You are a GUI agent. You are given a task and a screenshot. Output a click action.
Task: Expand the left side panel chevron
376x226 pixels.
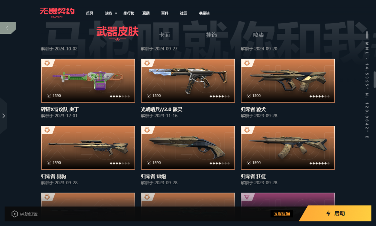(x=3, y=116)
